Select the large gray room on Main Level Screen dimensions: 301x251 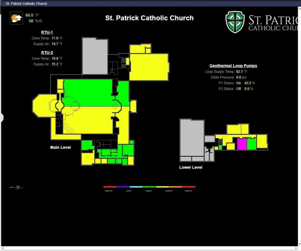point(95,56)
